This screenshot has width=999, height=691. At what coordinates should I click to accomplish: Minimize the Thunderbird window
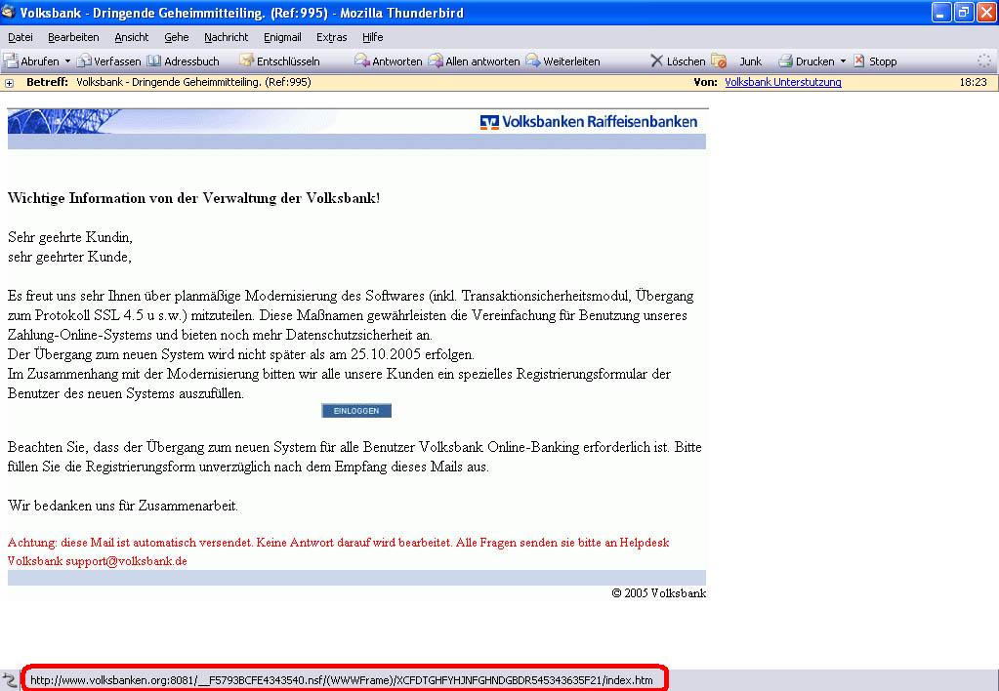click(941, 12)
